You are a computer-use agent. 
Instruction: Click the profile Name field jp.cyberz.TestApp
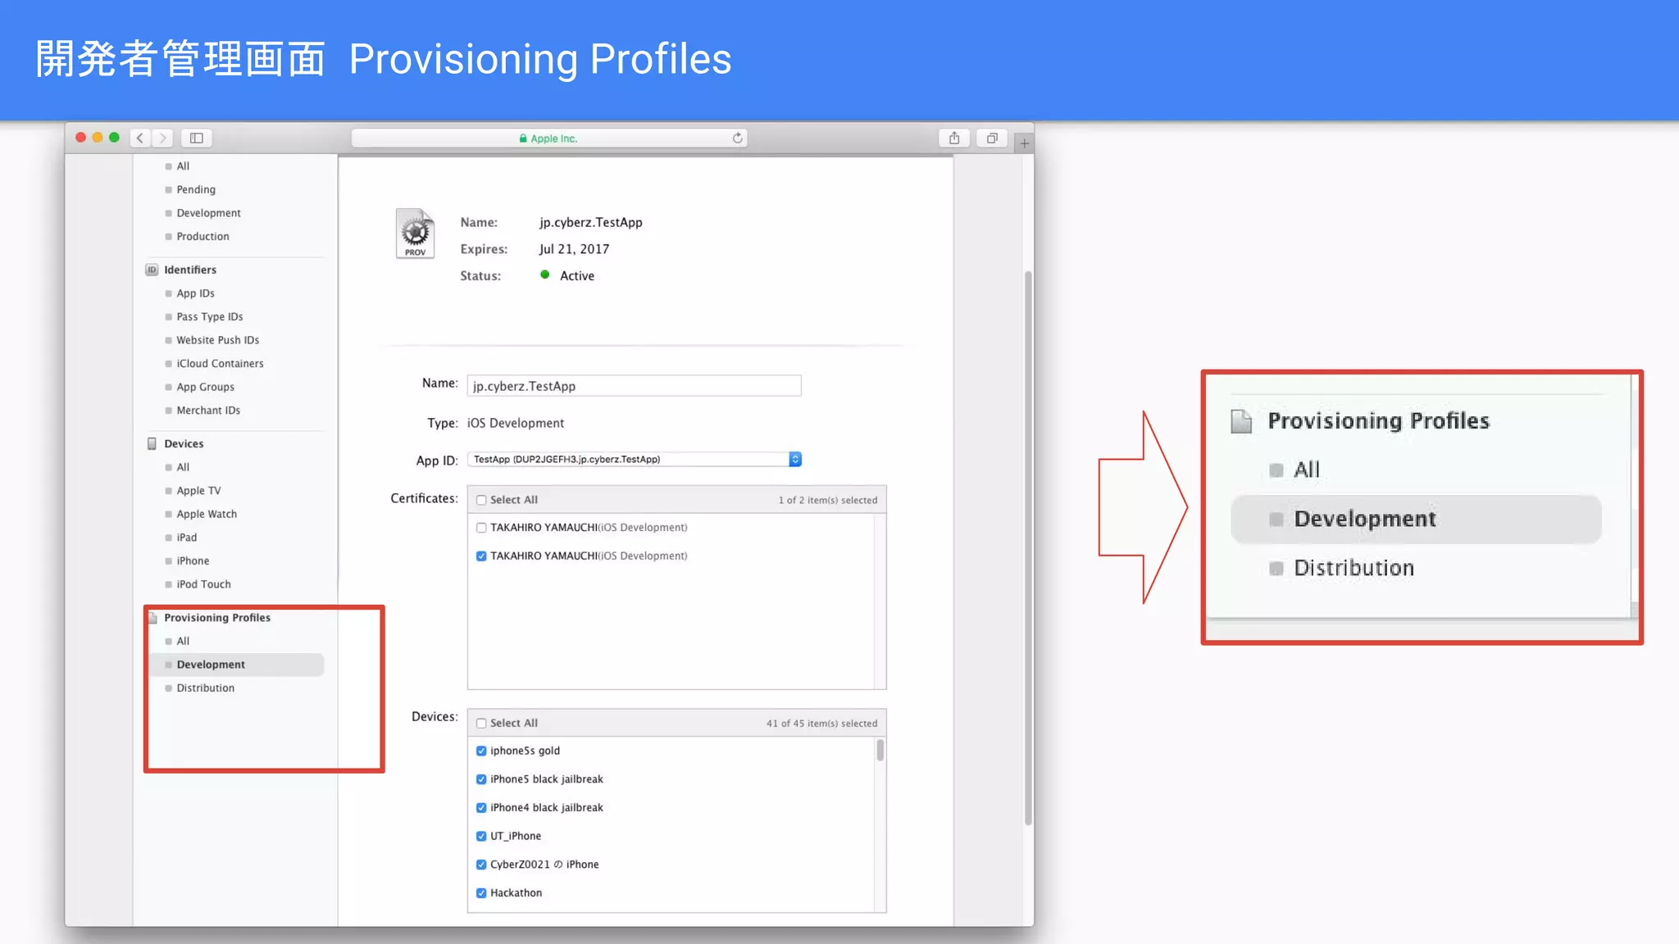pos(634,386)
